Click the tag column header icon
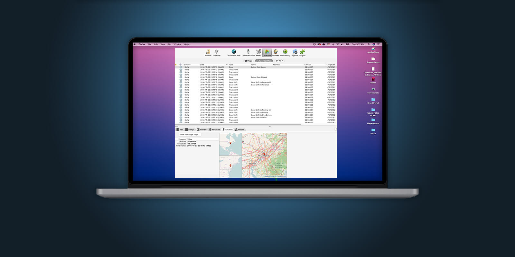The image size is (515, 257). pos(176,65)
